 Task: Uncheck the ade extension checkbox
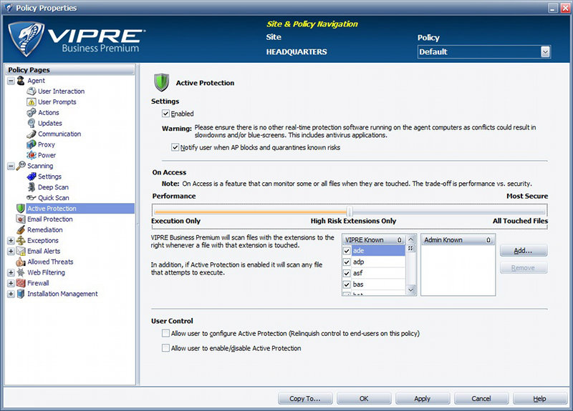pyautogui.click(x=347, y=251)
